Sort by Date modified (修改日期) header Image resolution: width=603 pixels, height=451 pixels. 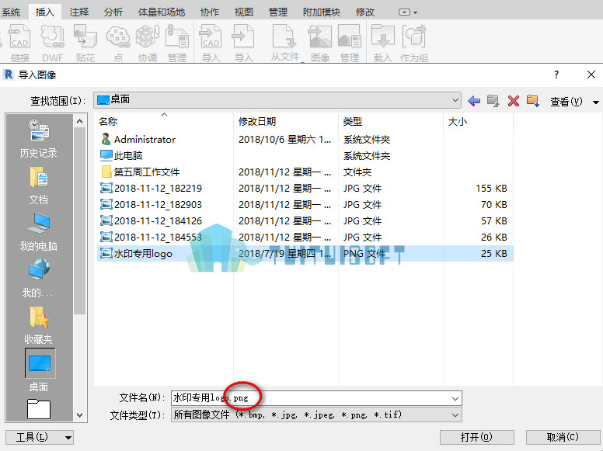(286, 121)
